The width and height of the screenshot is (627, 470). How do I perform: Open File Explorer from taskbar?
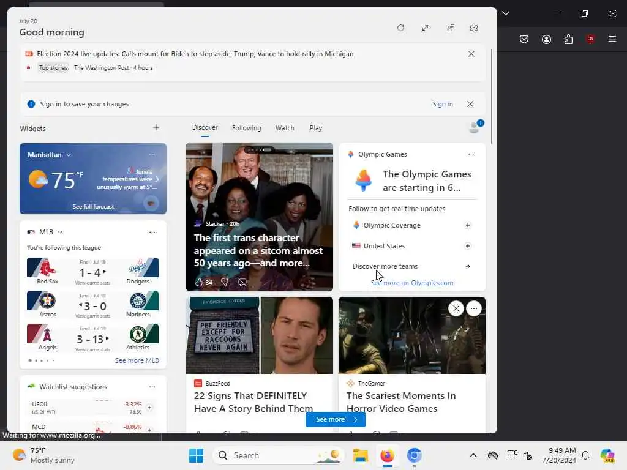(360, 455)
